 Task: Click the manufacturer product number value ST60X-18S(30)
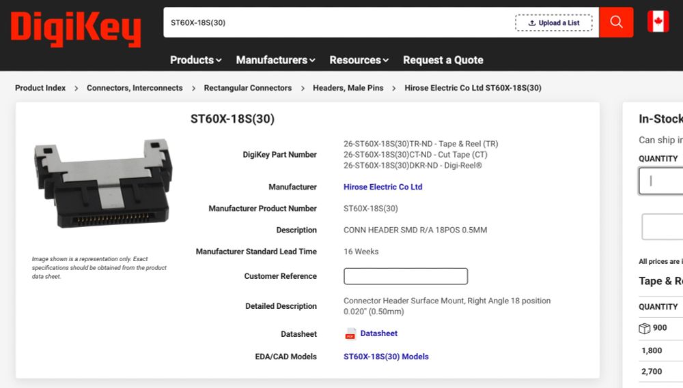(371, 209)
